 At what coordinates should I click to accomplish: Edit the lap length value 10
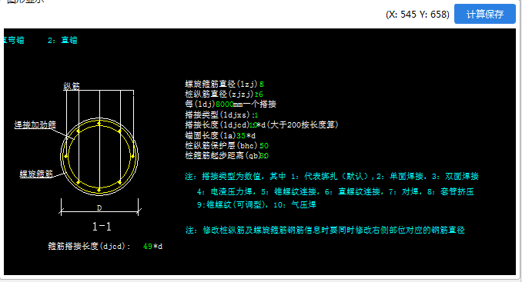pos(253,125)
